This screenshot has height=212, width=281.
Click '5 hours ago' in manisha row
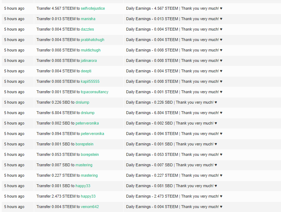click(x=14, y=19)
